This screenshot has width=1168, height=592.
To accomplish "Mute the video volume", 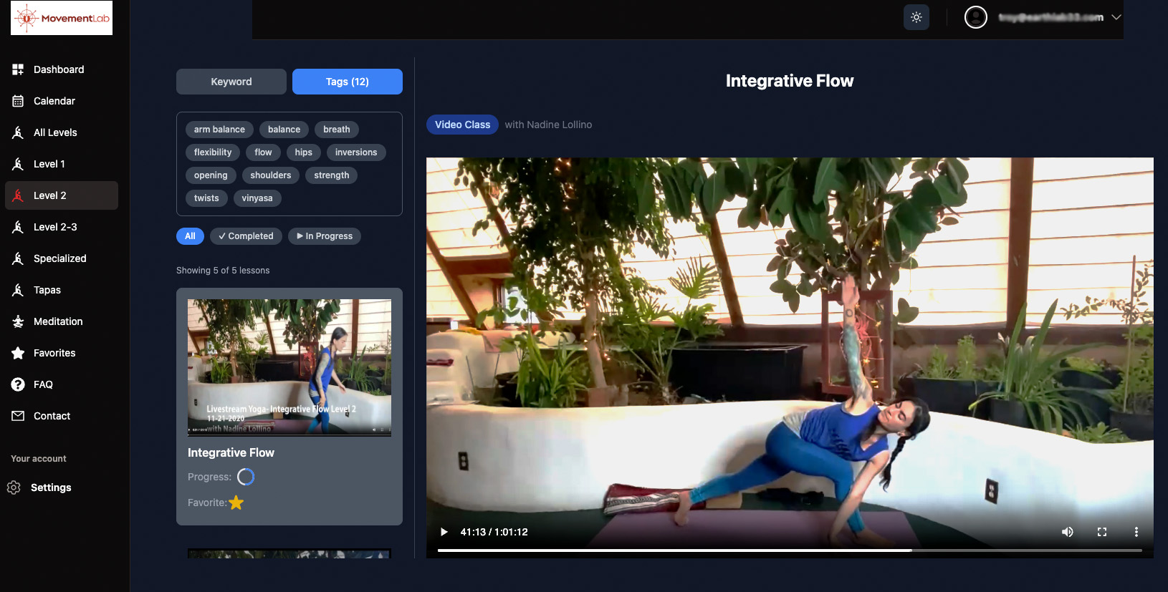I will coord(1067,532).
